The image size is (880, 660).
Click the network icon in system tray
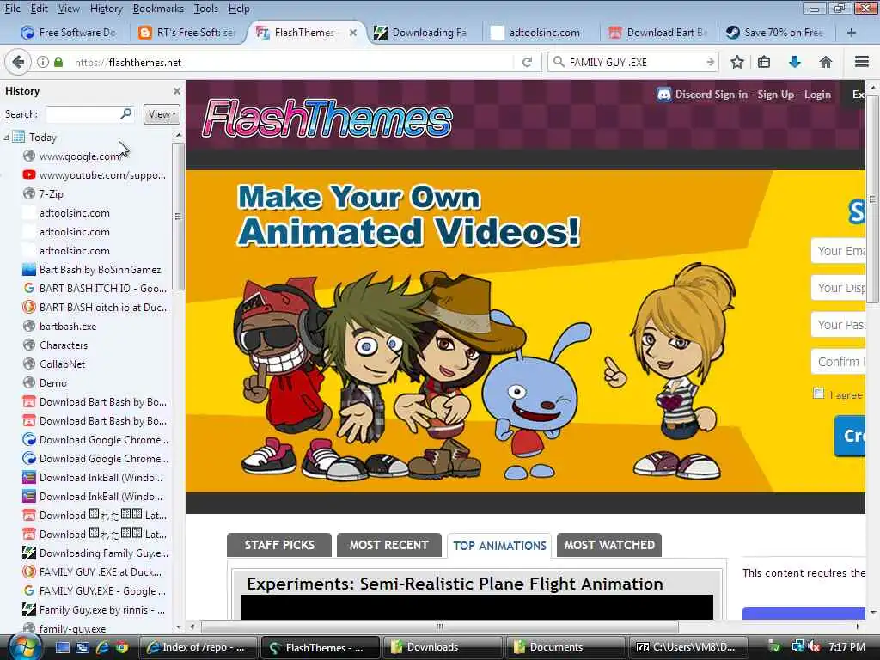coord(797,647)
